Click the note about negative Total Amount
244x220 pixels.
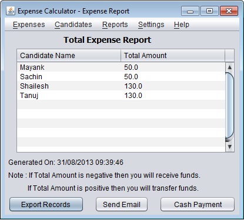click(x=104, y=175)
